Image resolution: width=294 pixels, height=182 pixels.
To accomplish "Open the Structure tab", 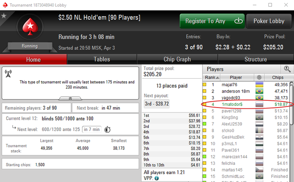I will pos(255,59).
